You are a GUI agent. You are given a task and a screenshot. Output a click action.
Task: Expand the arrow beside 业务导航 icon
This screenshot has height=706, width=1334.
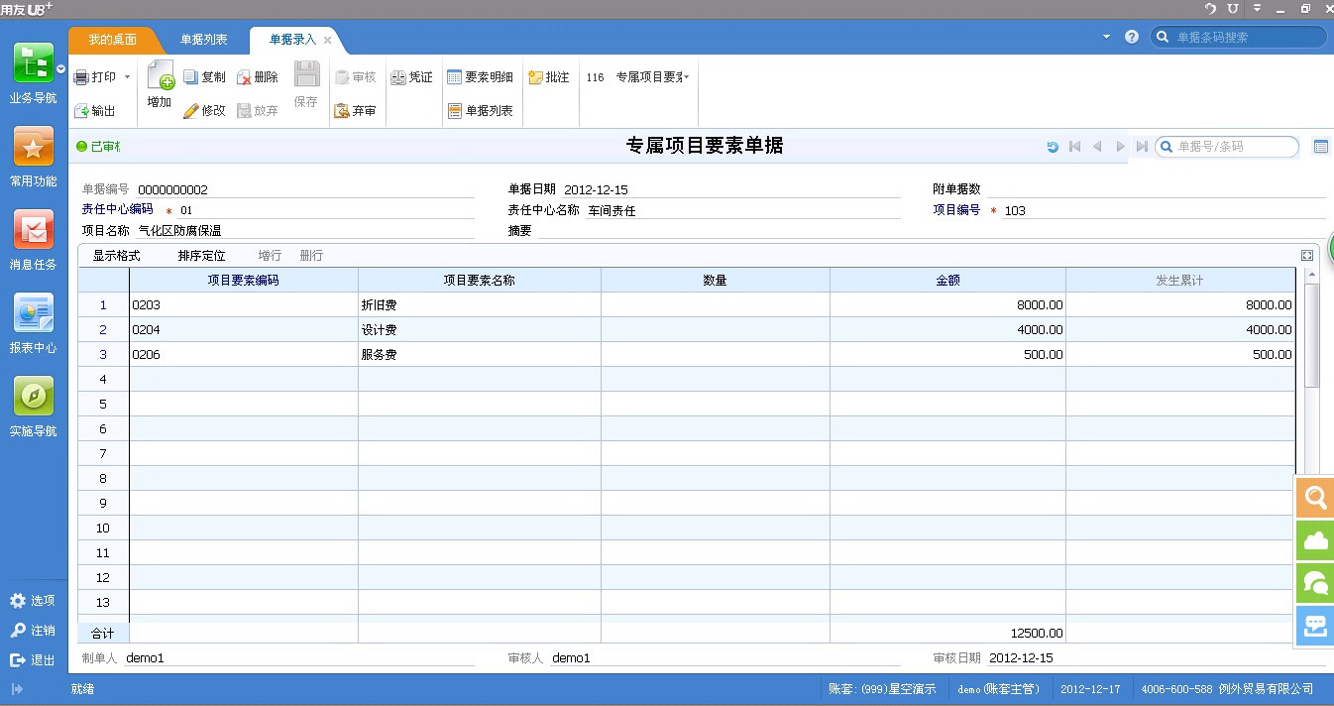pyautogui.click(x=61, y=70)
